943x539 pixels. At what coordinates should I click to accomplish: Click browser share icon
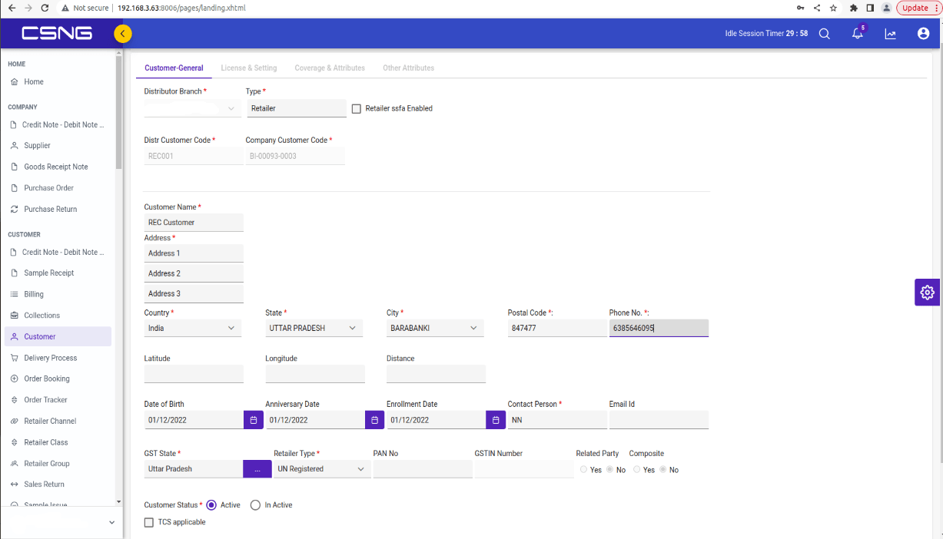point(816,8)
